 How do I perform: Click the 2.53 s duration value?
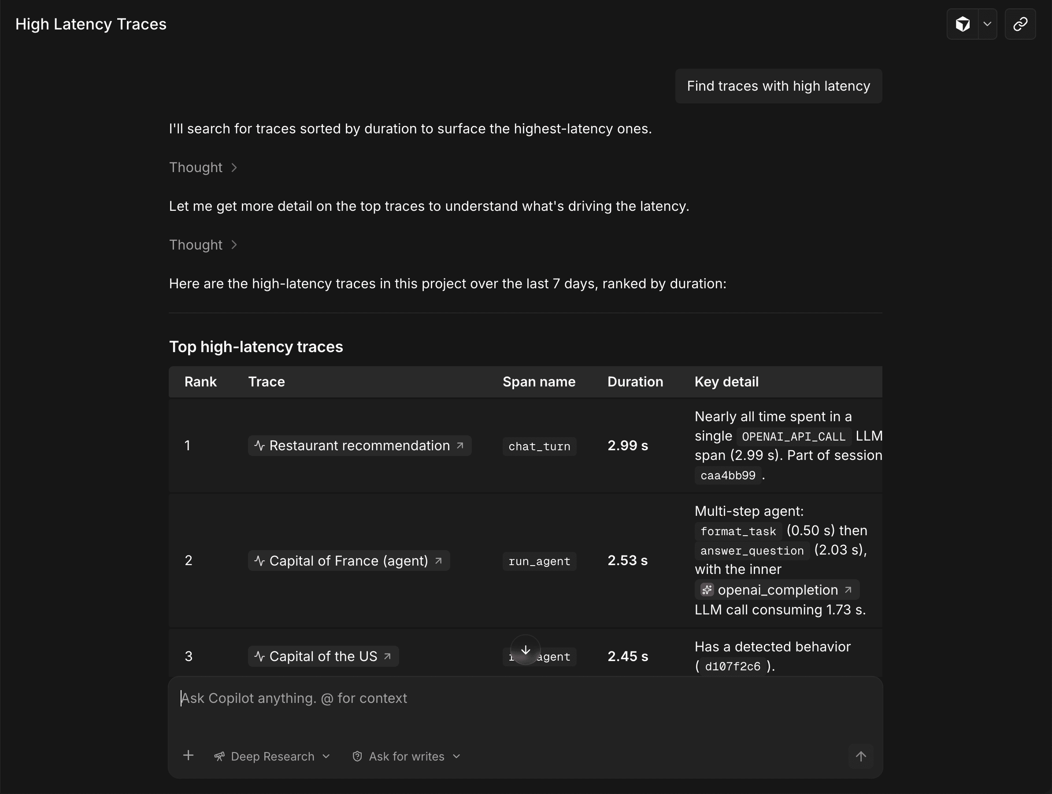(628, 561)
